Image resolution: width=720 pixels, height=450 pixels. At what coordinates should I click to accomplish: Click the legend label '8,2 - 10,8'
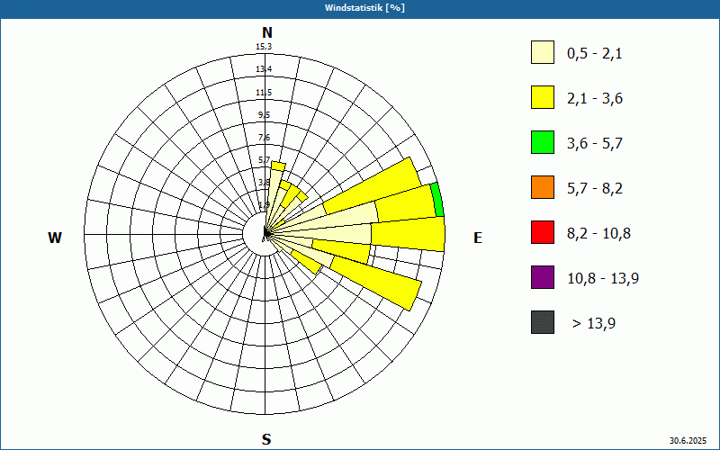[x=598, y=234]
